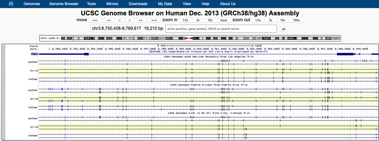This screenshot has height=141, width=379.
Task: Click the 8,760,000 ruler coordinate
Action: [x=200, y=49]
